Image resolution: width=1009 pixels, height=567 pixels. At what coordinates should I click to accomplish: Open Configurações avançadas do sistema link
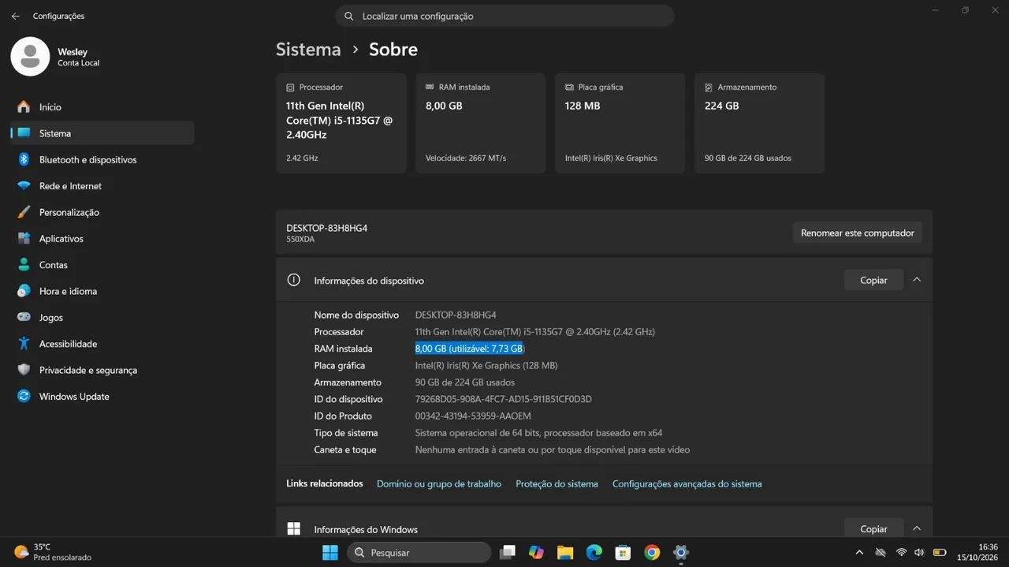[x=687, y=484]
